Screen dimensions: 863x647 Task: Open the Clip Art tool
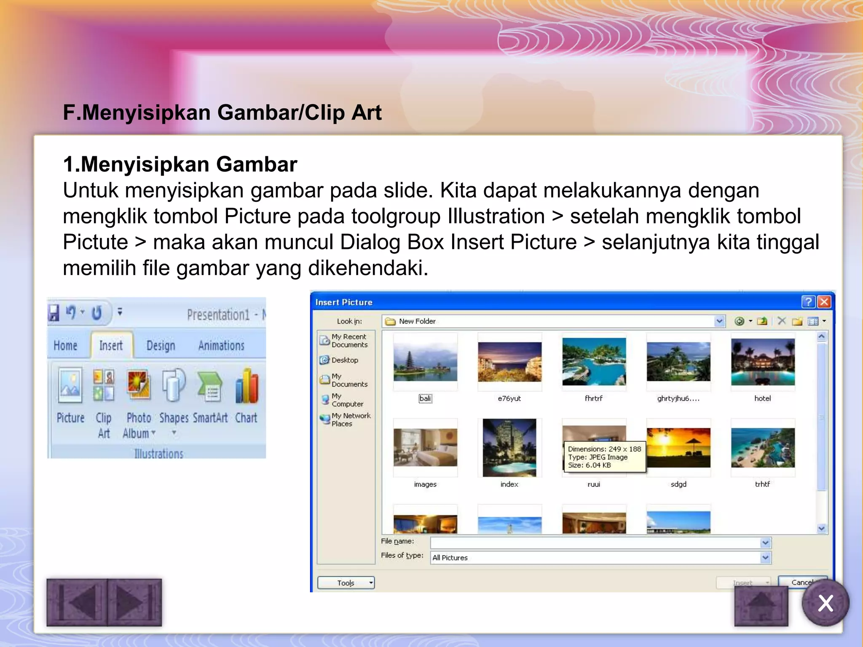(104, 404)
